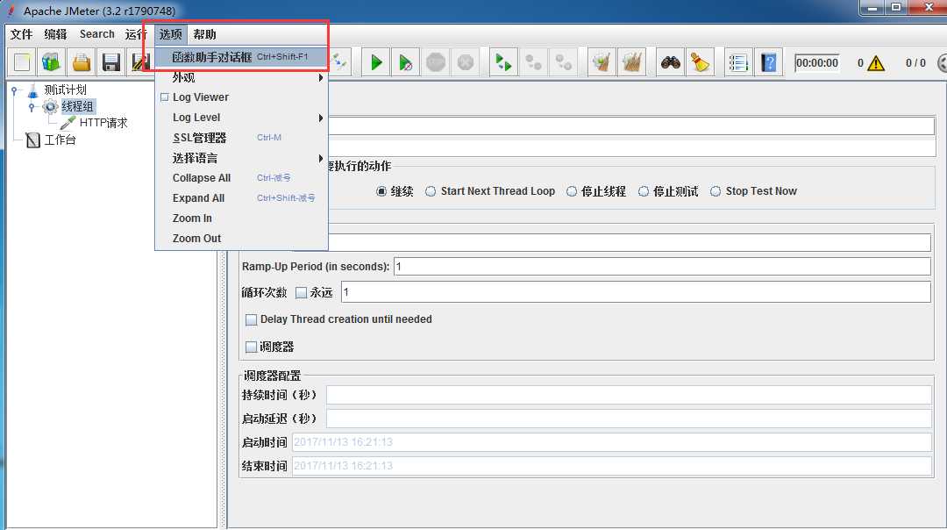This screenshot has width=947, height=530.
Task: Click the 00:00:00 elapsed timer
Action: (816, 63)
